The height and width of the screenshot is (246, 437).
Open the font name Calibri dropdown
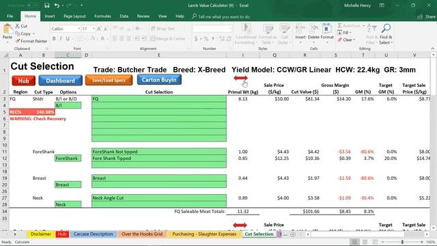point(79,29)
